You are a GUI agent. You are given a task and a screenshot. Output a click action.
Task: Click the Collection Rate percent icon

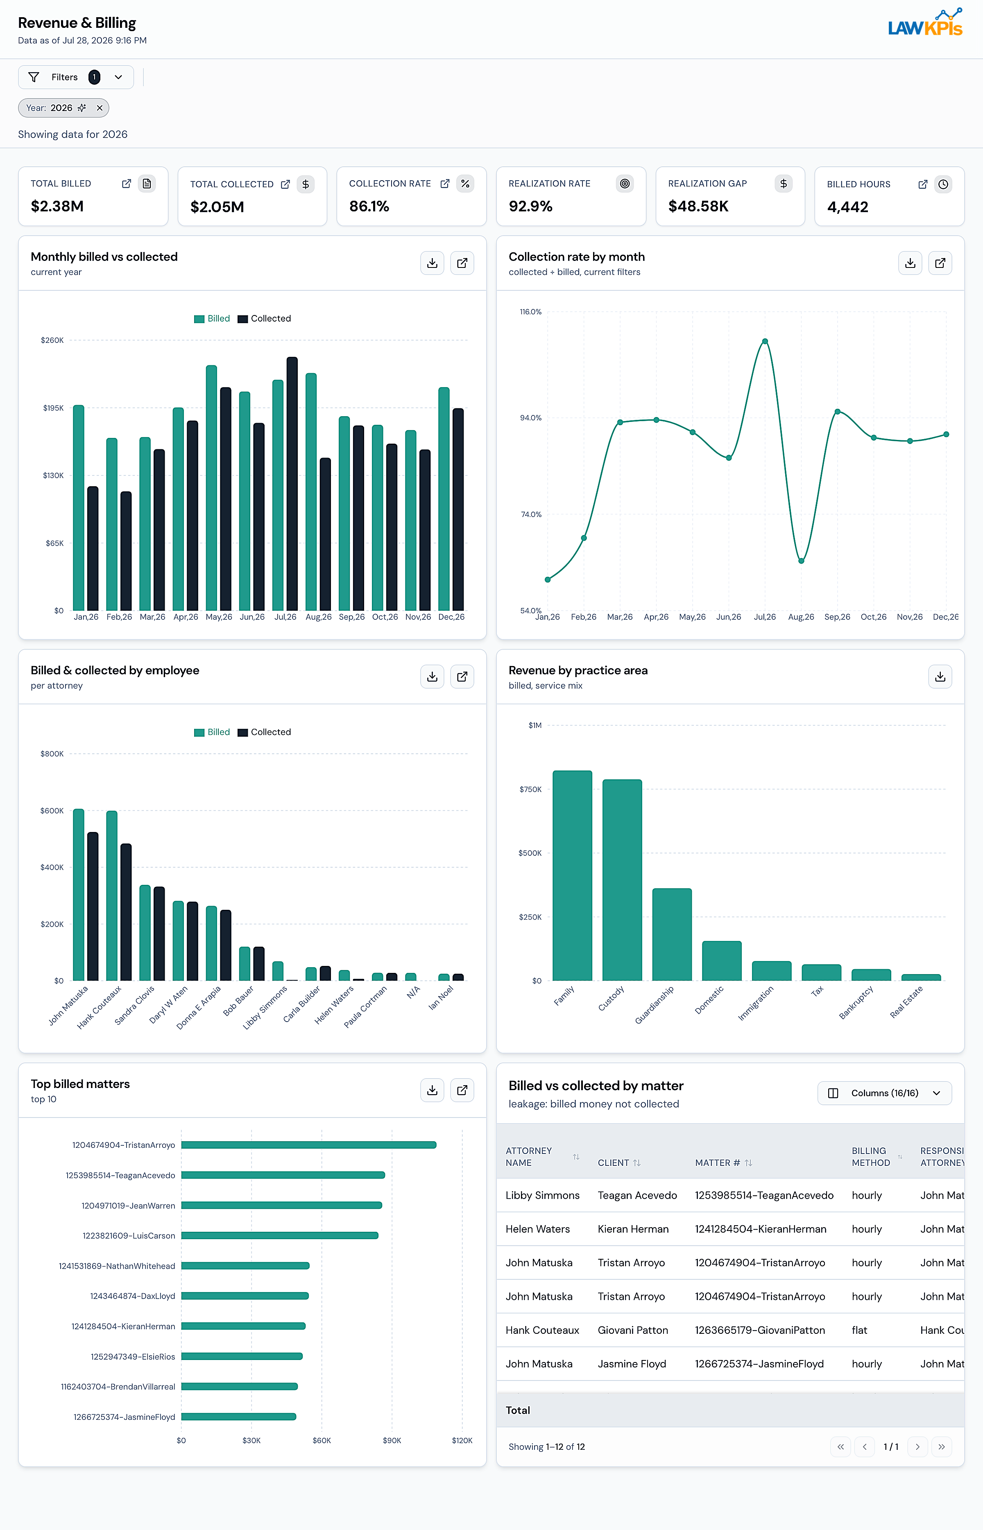click(465, 184)
